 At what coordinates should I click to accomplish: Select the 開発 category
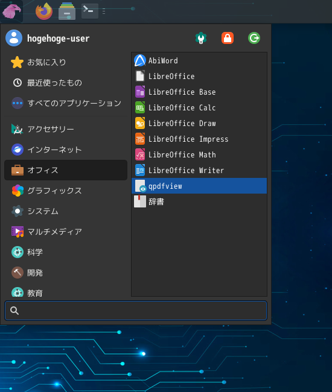click(66, 273)
